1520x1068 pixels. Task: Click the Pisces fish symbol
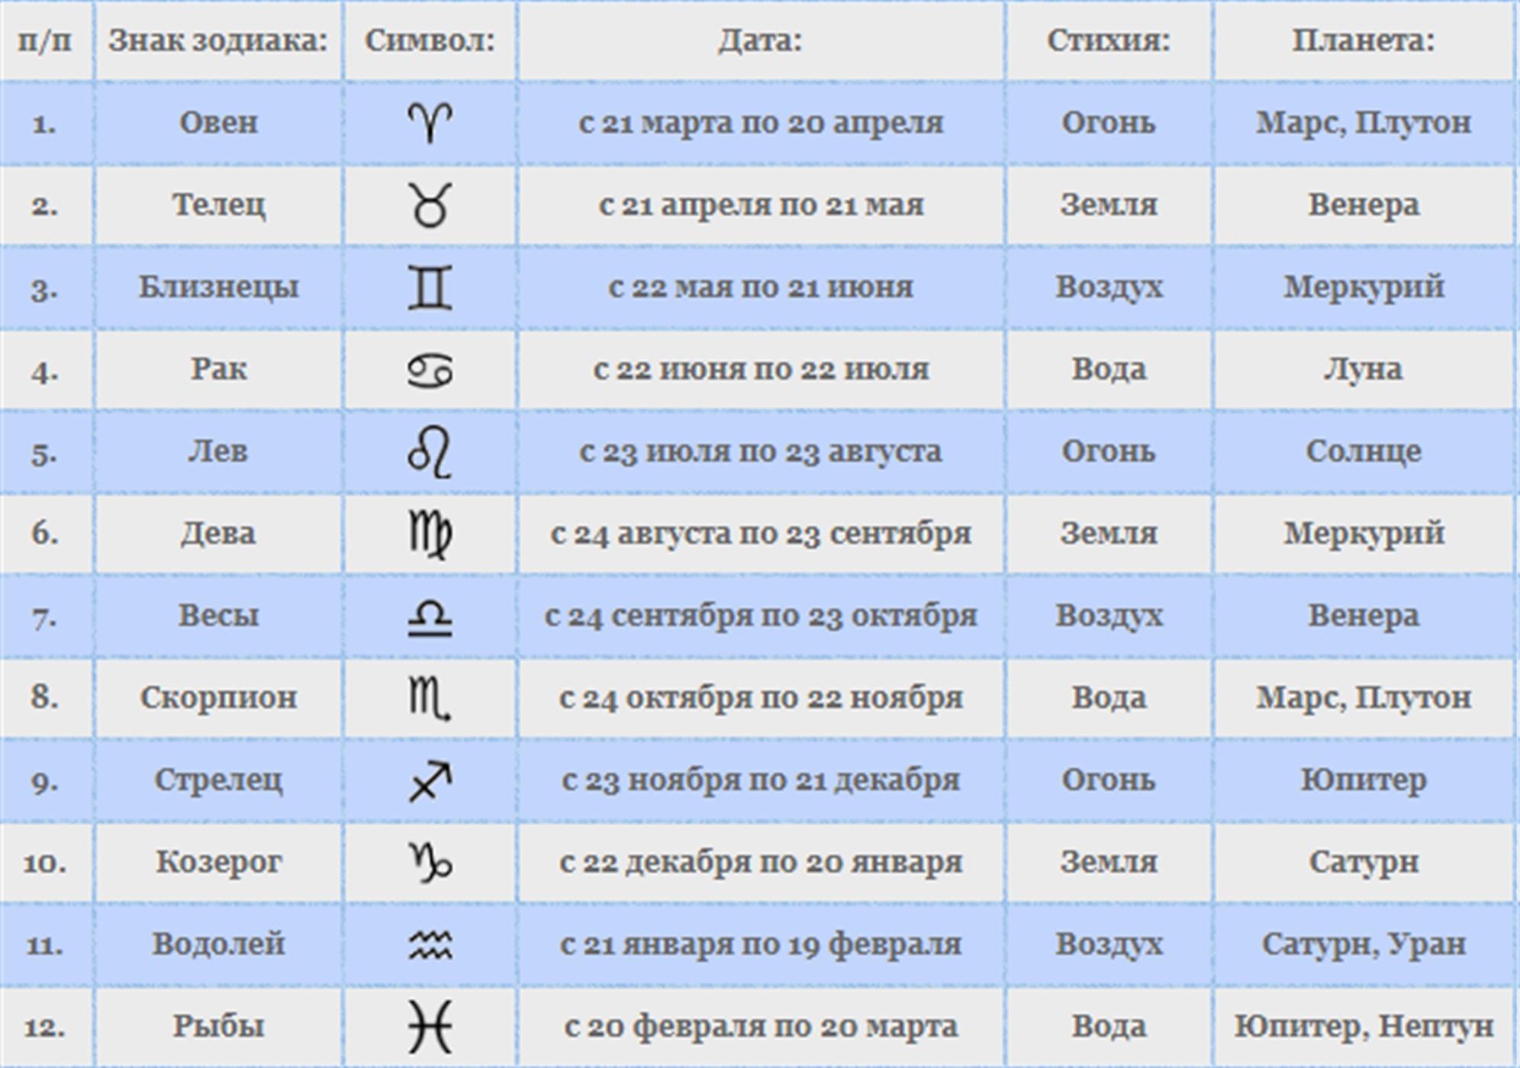(430, 1028)
